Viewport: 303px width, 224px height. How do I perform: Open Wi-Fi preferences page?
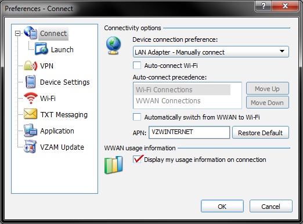[x=48, y=99]
